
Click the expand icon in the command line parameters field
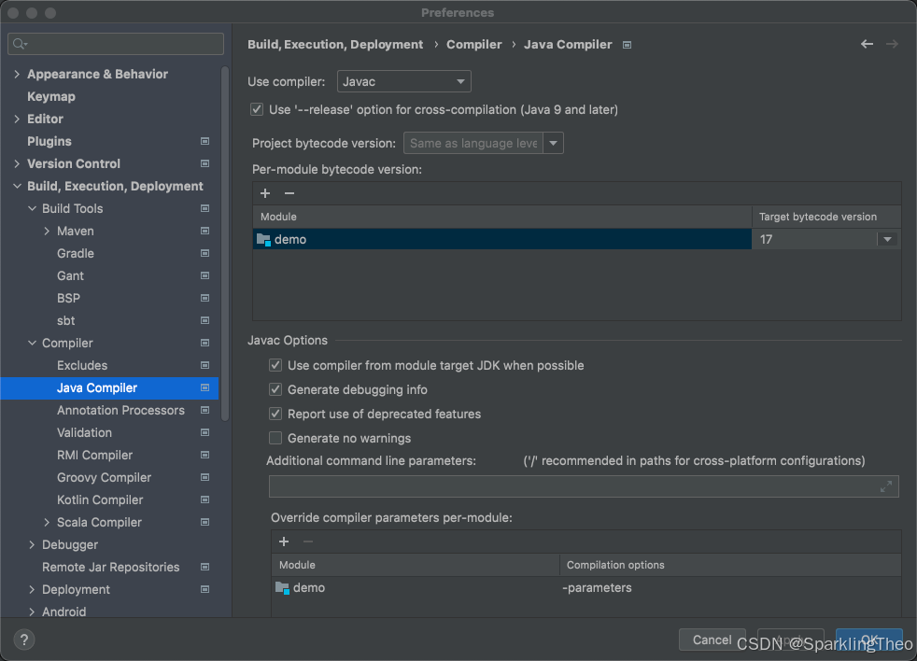886,485
